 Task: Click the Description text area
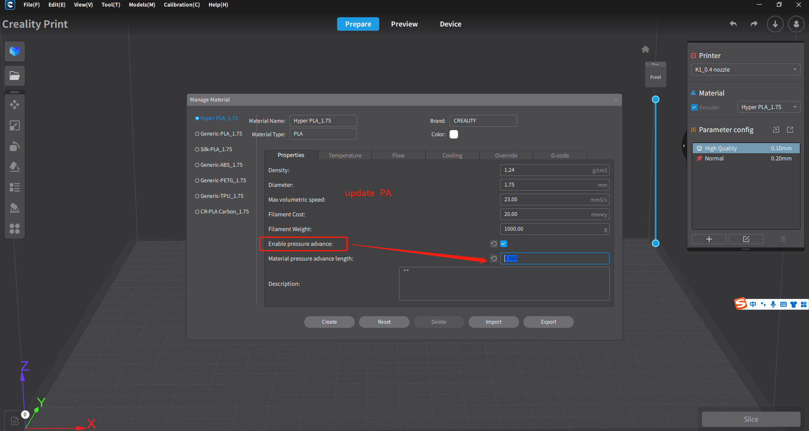pos(504,284)
